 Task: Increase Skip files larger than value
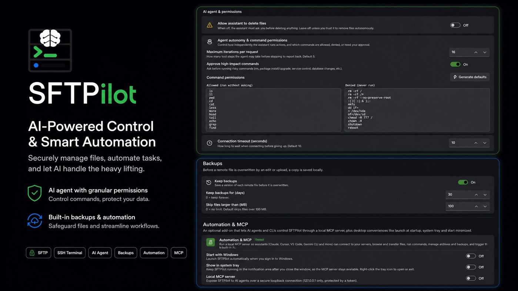click(x=476, y=206)
